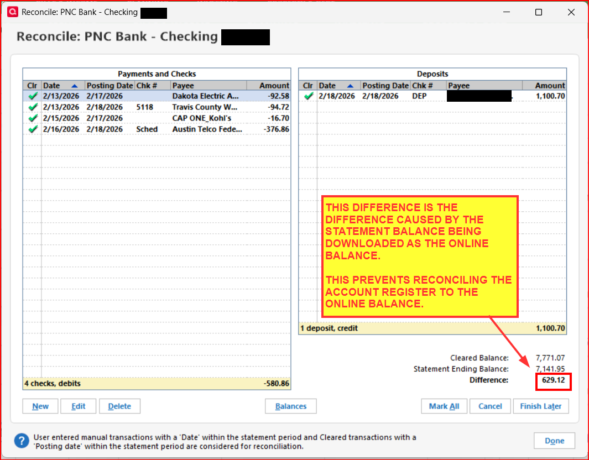Click the Sched check number cell
The image size is (589, 460).
coord(147,129)
